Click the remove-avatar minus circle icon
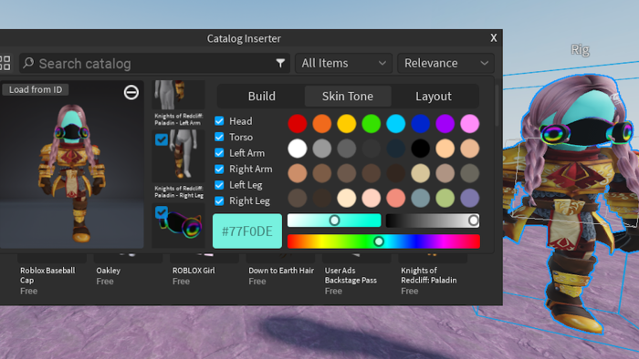The image size is (639, 359). [x=131, y=92]
